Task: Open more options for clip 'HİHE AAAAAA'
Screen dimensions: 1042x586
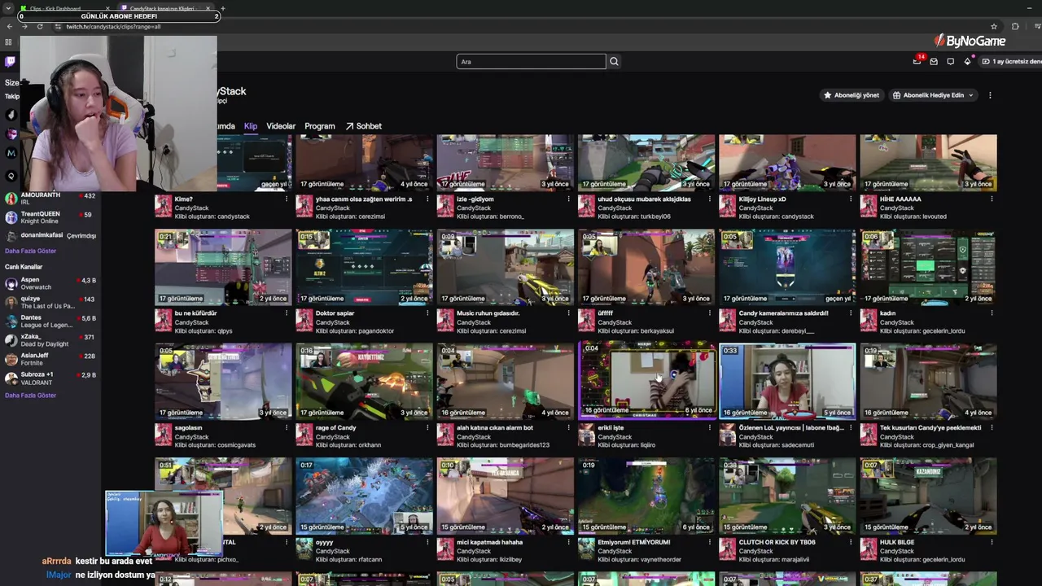Action: point(992,199)
